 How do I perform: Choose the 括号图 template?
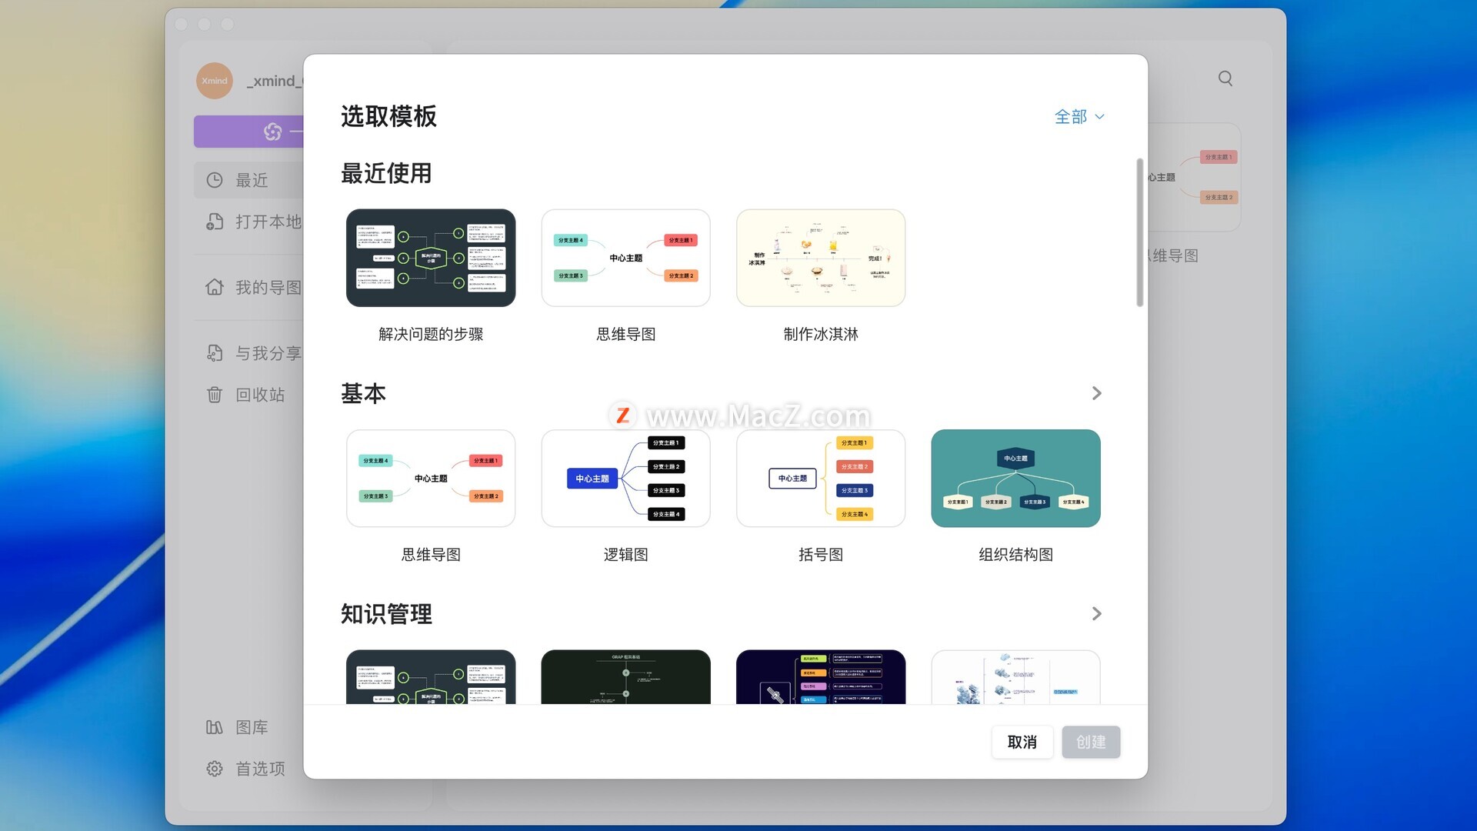820,479
